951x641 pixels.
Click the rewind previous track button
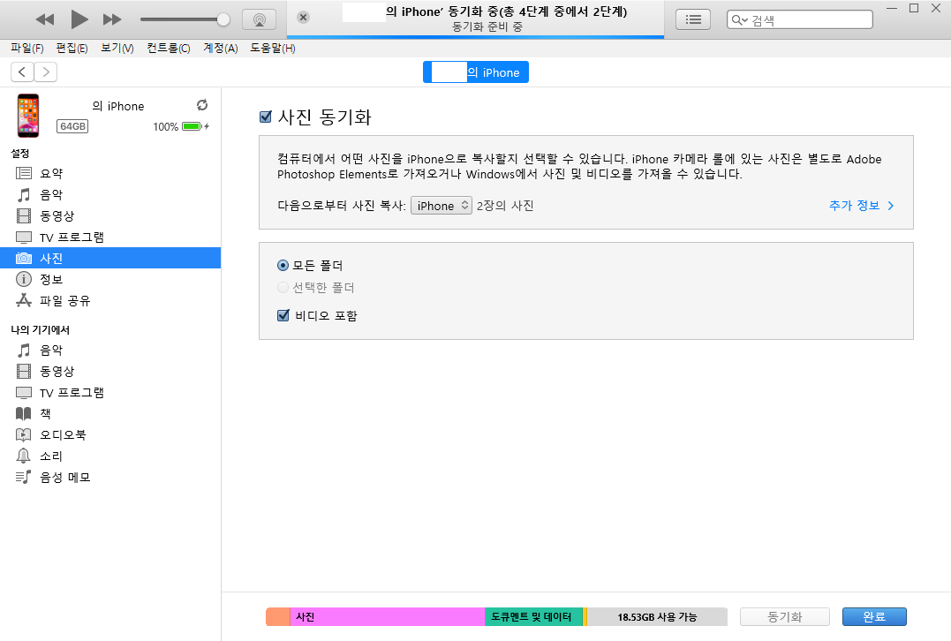coord(45,20)
